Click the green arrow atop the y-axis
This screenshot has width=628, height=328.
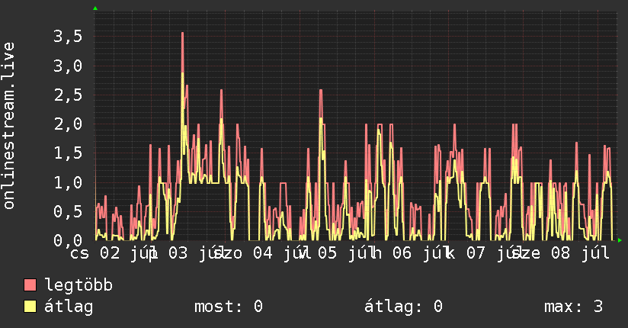point(95,8)
